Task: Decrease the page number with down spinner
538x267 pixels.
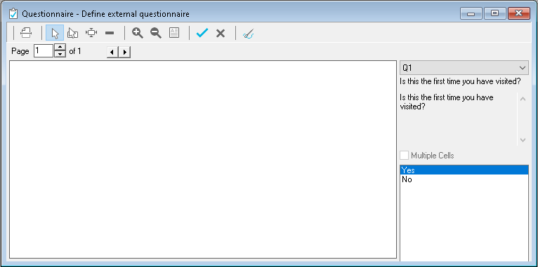Action: pos(60,54)
